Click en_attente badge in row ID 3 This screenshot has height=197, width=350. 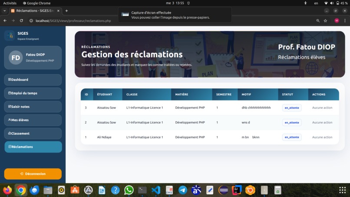(292, 107)
